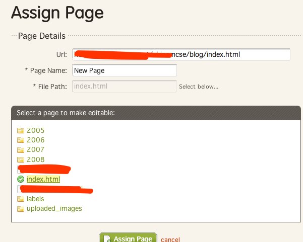The image size is (303, 242).
Task: Click the green Assign Page button
Action: click(128, 237)
